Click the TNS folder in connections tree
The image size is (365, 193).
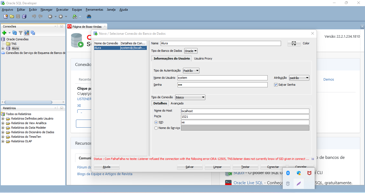(11, 44)
